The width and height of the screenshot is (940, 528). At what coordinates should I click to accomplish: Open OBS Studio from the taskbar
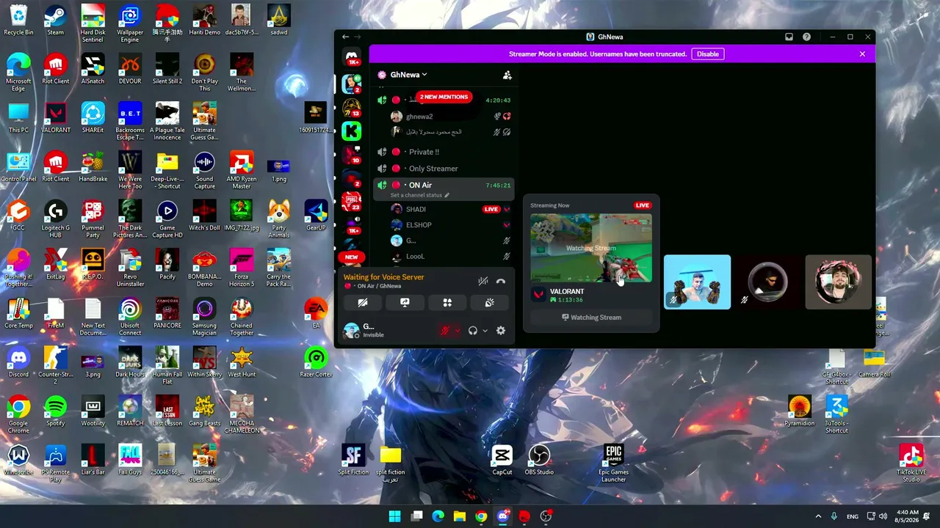click(546, 516)
